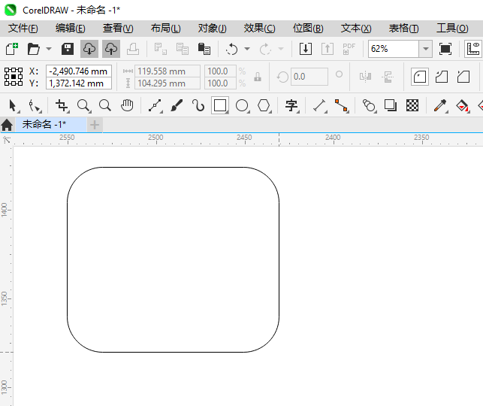
Task: Open the 文件(F) menu
Action: 23,29
